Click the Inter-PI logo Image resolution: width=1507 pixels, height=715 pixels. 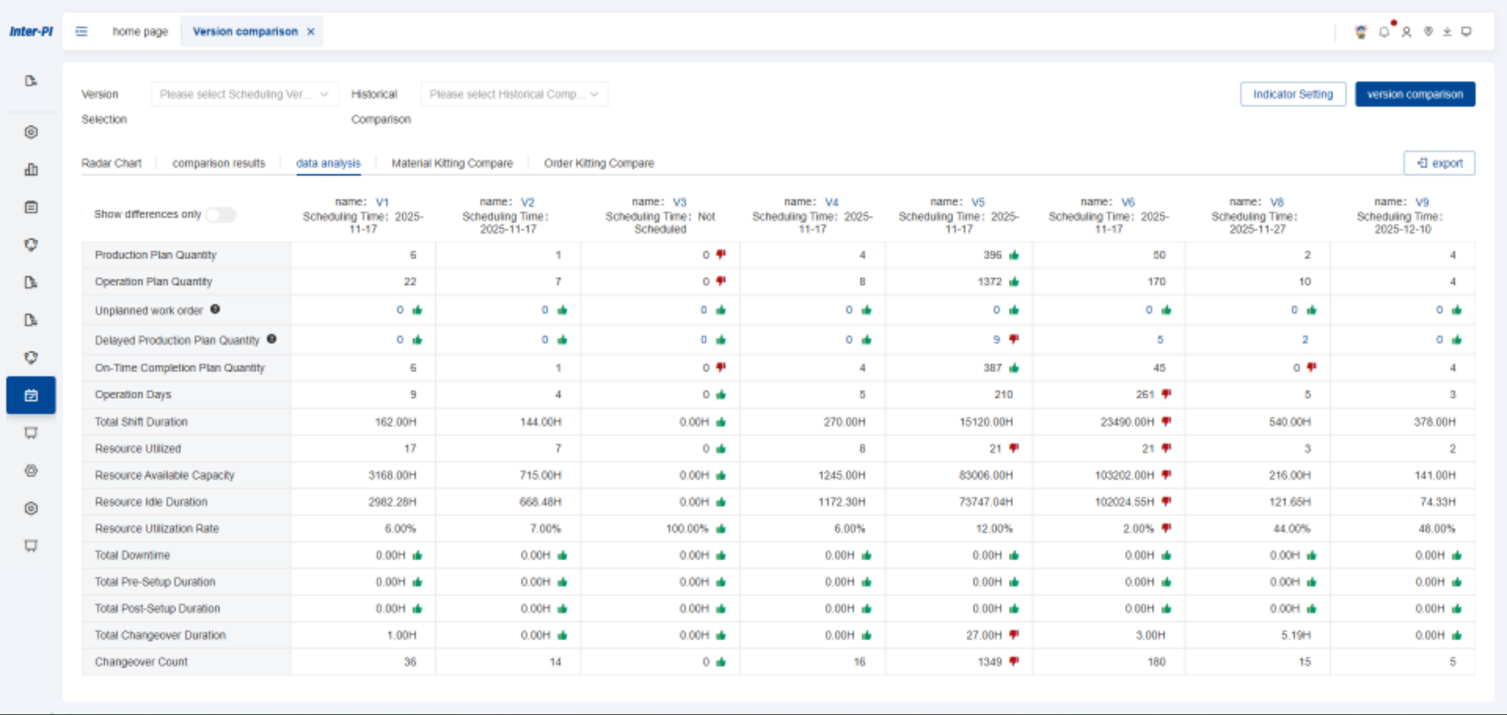31,31
